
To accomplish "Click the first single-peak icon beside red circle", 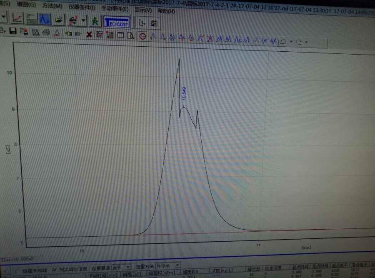I will [153, 37].
